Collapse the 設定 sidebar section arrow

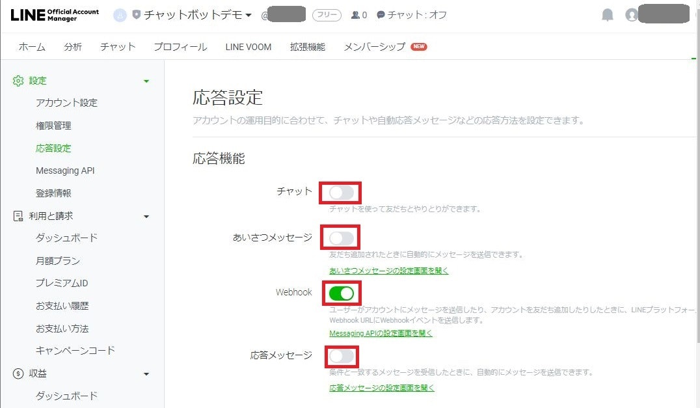click(x=146, y=81)
